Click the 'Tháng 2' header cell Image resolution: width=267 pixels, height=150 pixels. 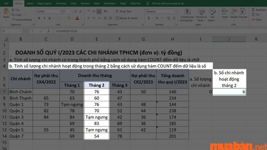click(x=97, y=85)
